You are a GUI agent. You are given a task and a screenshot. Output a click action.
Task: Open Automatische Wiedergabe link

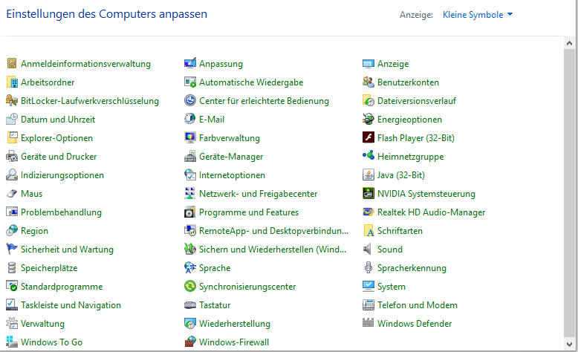click(251, 82)
